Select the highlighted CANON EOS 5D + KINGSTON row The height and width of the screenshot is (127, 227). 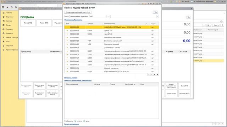111,27
